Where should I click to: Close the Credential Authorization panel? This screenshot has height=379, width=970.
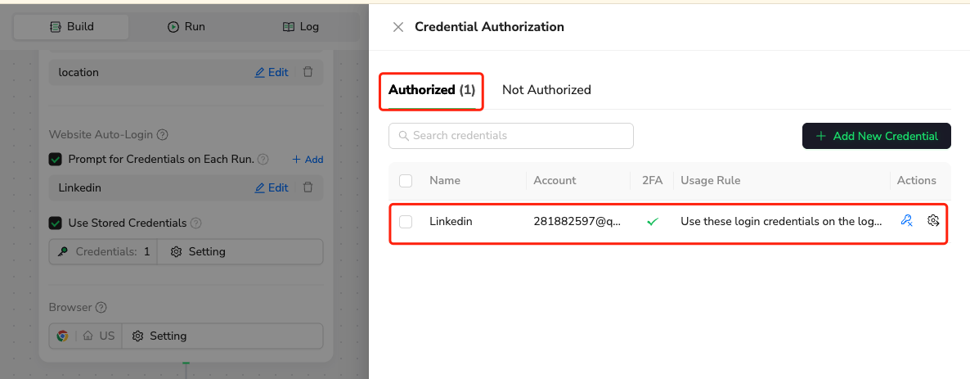(x=398, y=27)
